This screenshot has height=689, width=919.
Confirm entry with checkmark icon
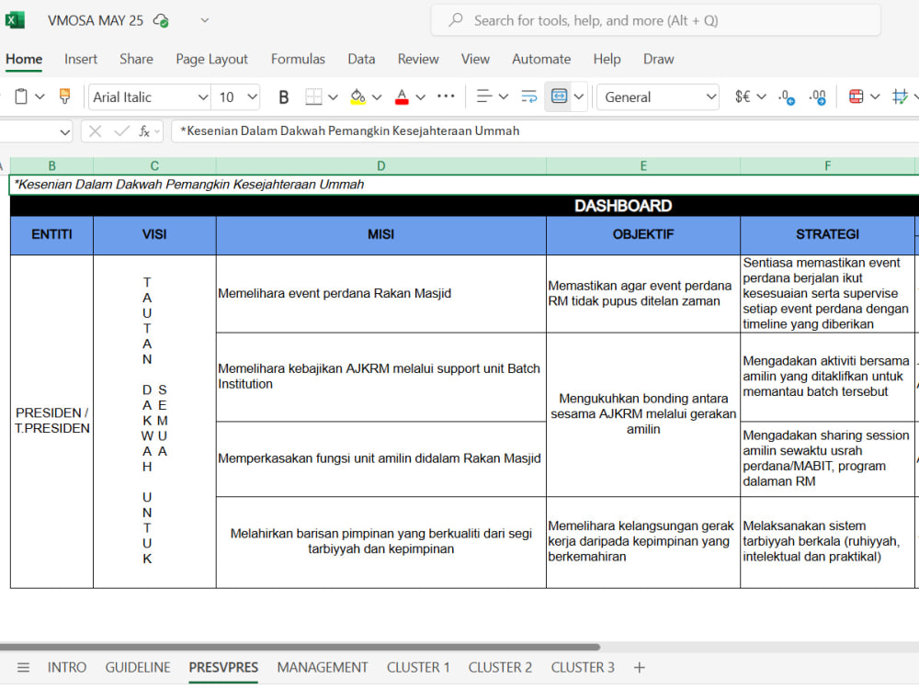pyautogui.click(x=121, y=131)
